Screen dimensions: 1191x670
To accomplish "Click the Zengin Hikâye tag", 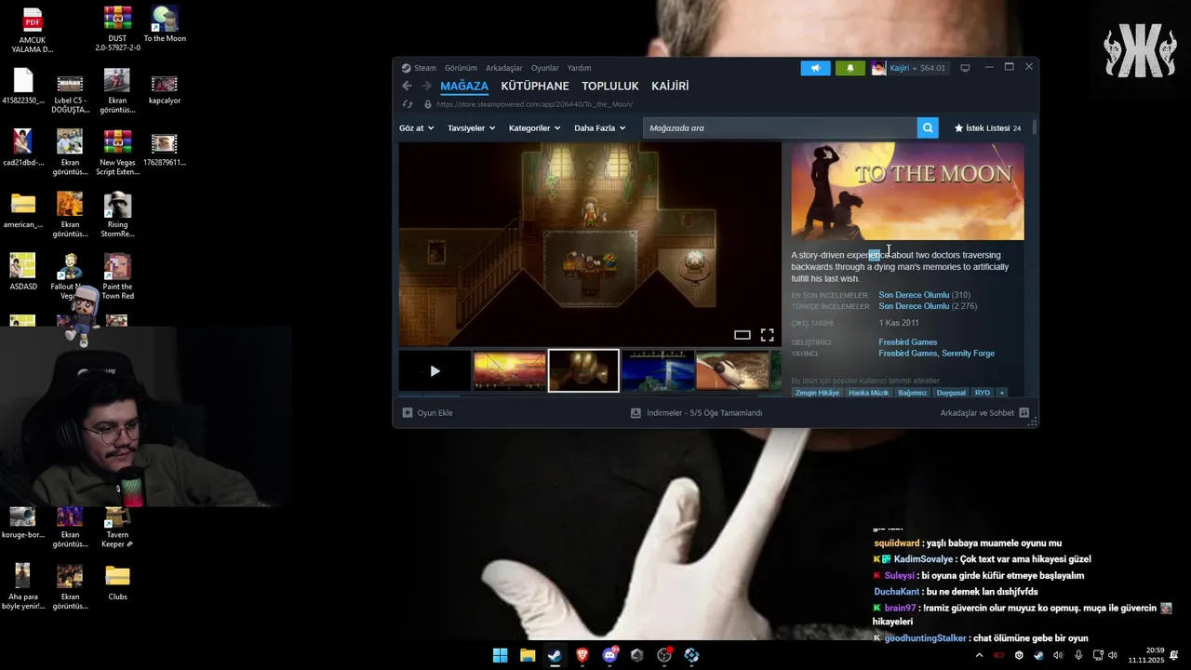I will pyautogui.click(x=817, y=393).
